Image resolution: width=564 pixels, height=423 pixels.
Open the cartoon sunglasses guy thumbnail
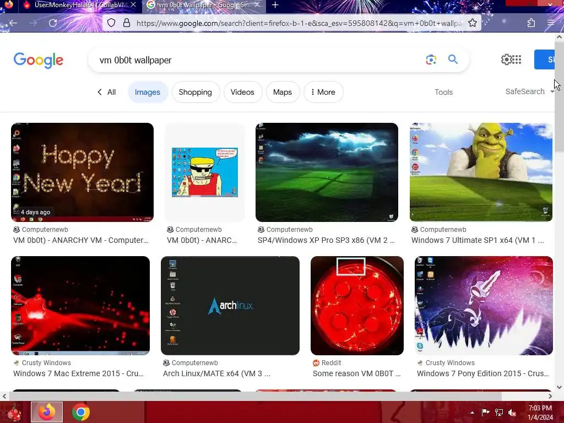pos(205,172)
